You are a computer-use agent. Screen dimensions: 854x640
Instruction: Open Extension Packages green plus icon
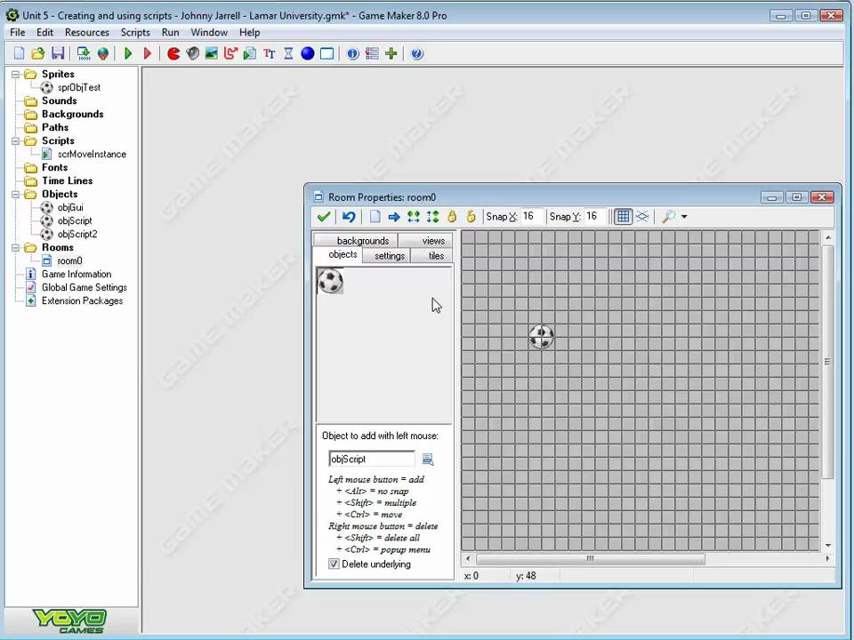(x=391, y=53)
